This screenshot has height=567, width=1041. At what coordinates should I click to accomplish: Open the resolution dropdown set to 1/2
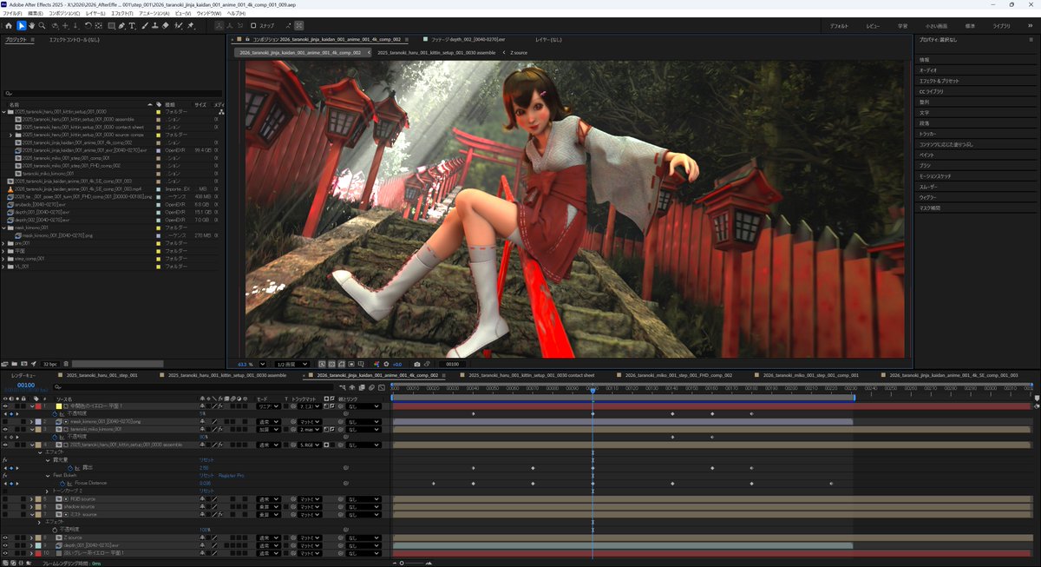(x=293, y=363)
